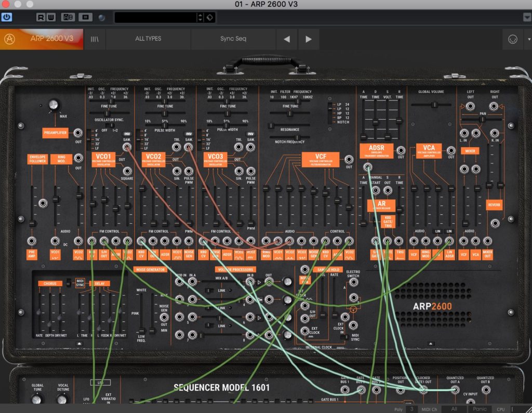Open the host preset name field
The height and width of the screenshot is (413, 532).
[x=156, y=17]
